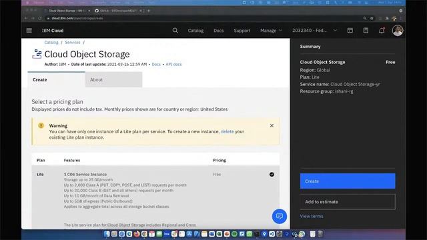This screenshot has width=427, height=240.
Task: Click the 'Select a pricing plan' heading
Action: pos(57,102)
